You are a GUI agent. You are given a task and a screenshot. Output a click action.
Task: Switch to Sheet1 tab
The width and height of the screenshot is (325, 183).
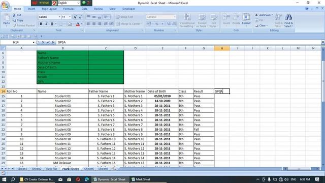pyautogui.click(x=22, y=169)
